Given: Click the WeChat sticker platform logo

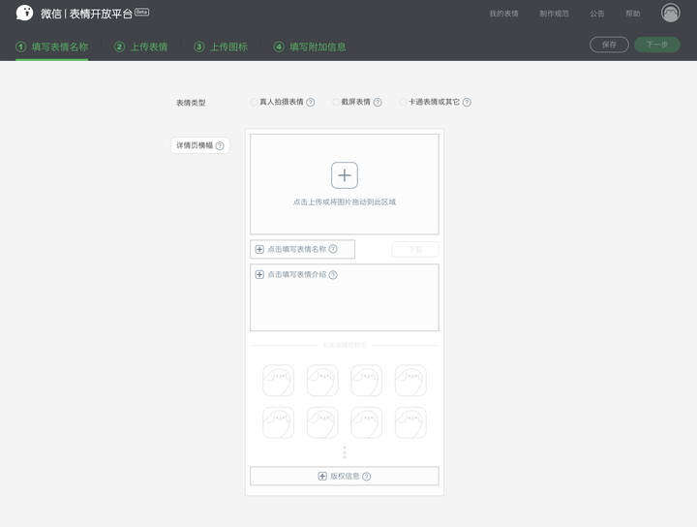Looking at the screenshot, I should tap(24, 13).
